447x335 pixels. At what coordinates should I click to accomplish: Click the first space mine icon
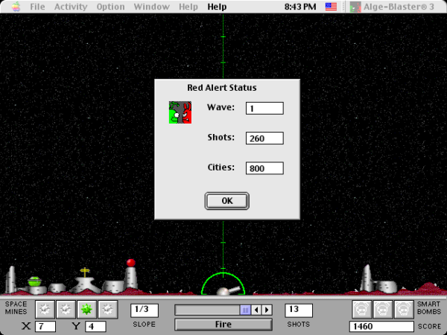click(45, 308)
